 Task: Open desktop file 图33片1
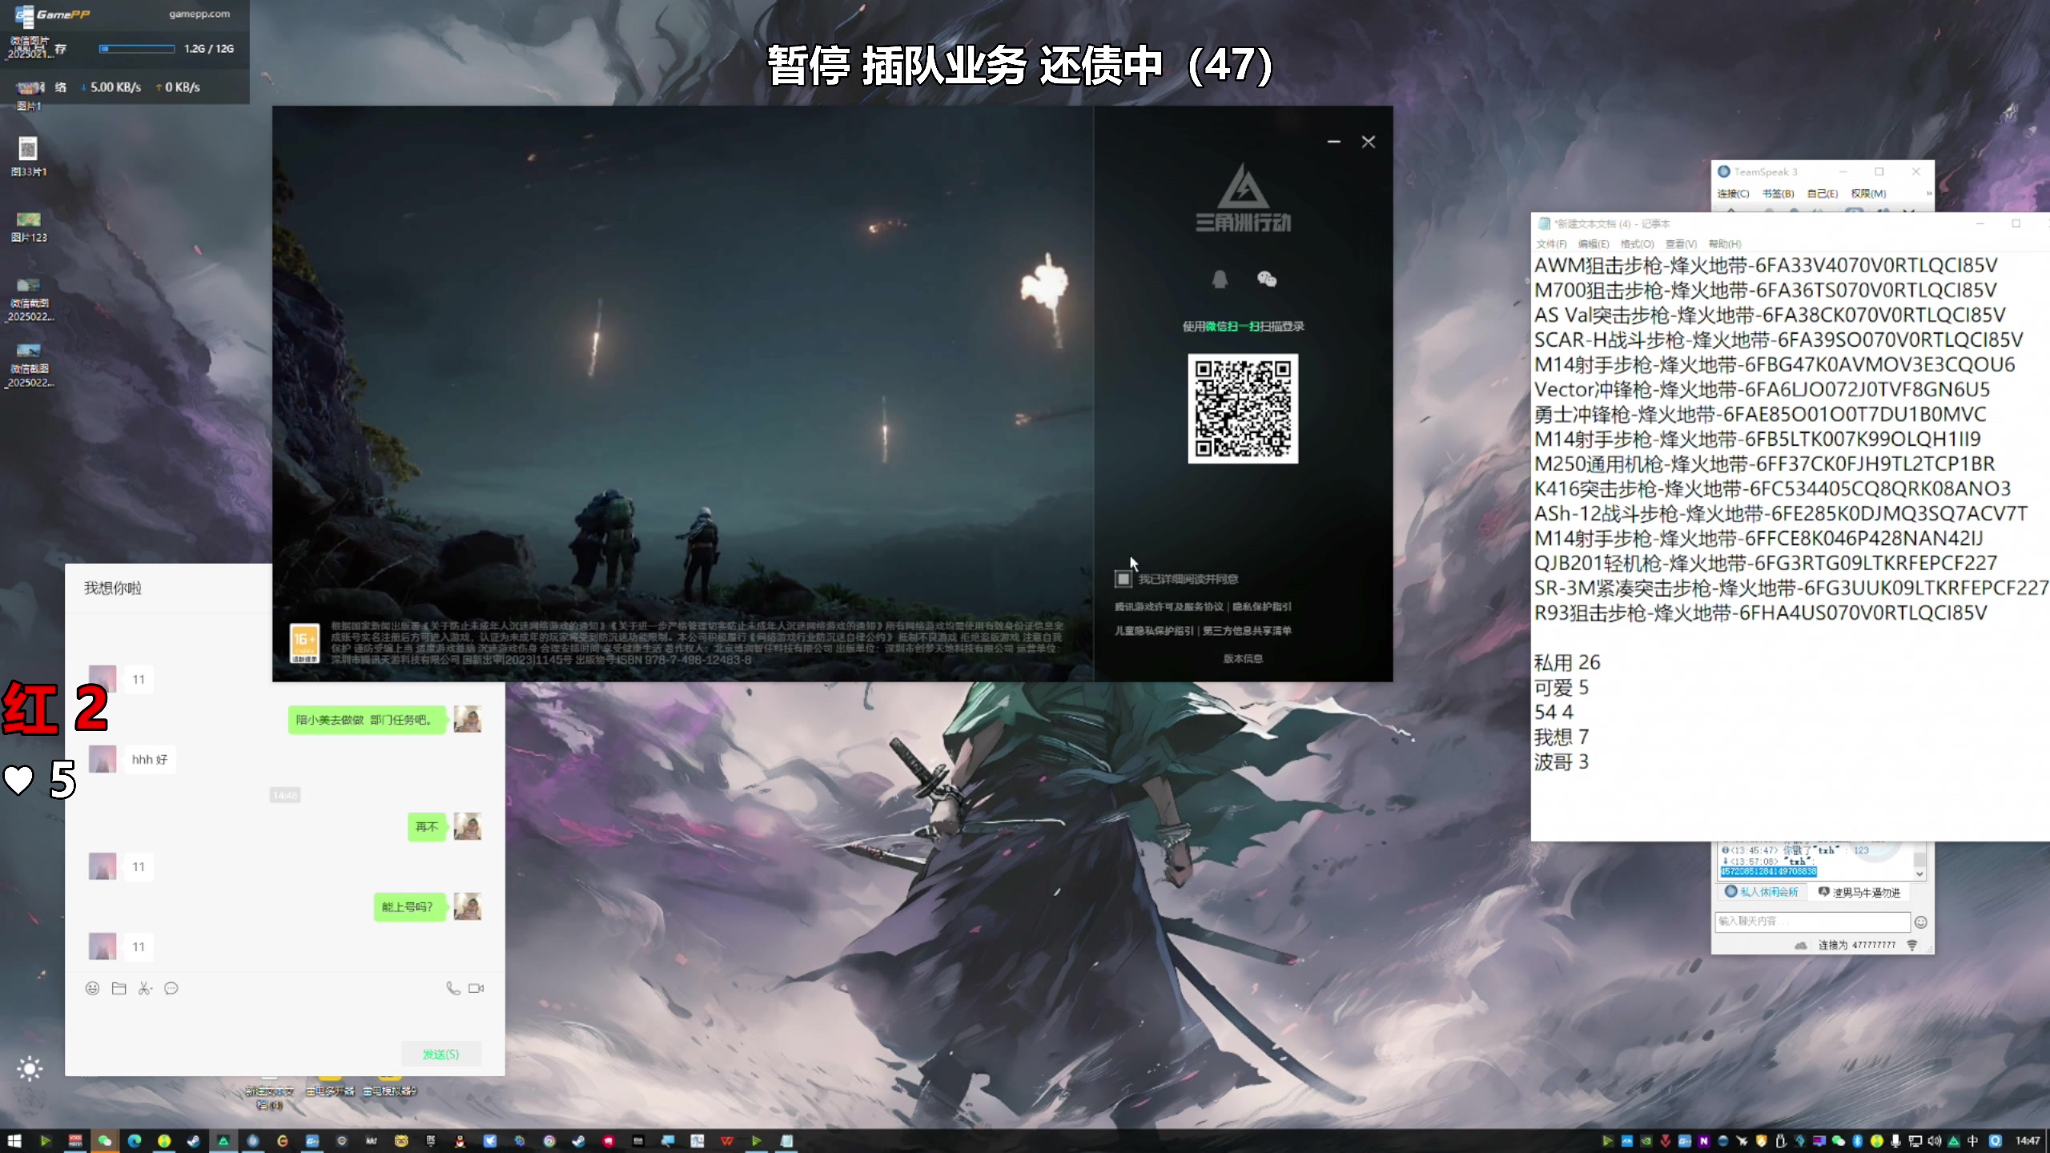[x=28, y=157]
